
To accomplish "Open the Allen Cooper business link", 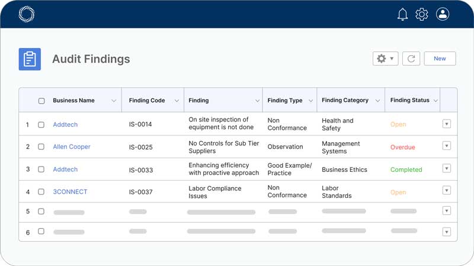I will click(72, 147).
